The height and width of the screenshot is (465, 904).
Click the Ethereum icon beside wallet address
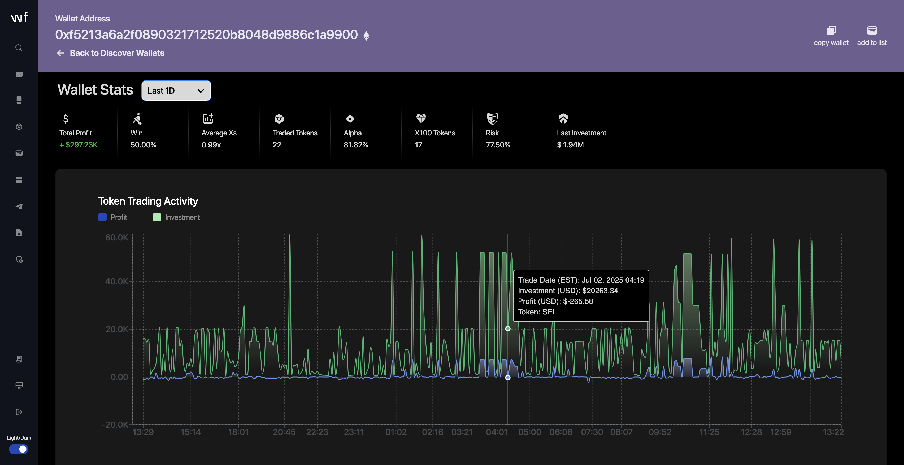click(366, 36)
